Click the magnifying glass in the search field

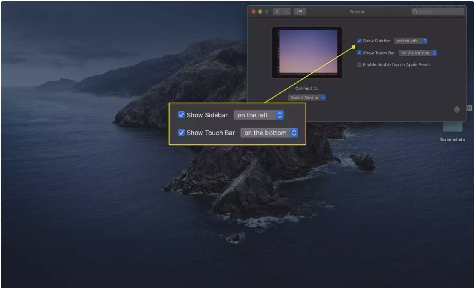click(416, 12)
